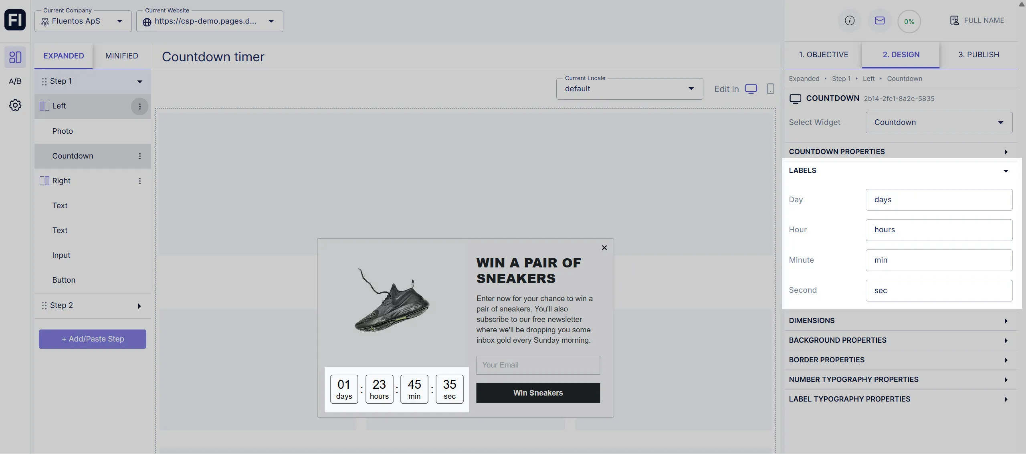Close the sneaker popup with X

click(604, 248)
